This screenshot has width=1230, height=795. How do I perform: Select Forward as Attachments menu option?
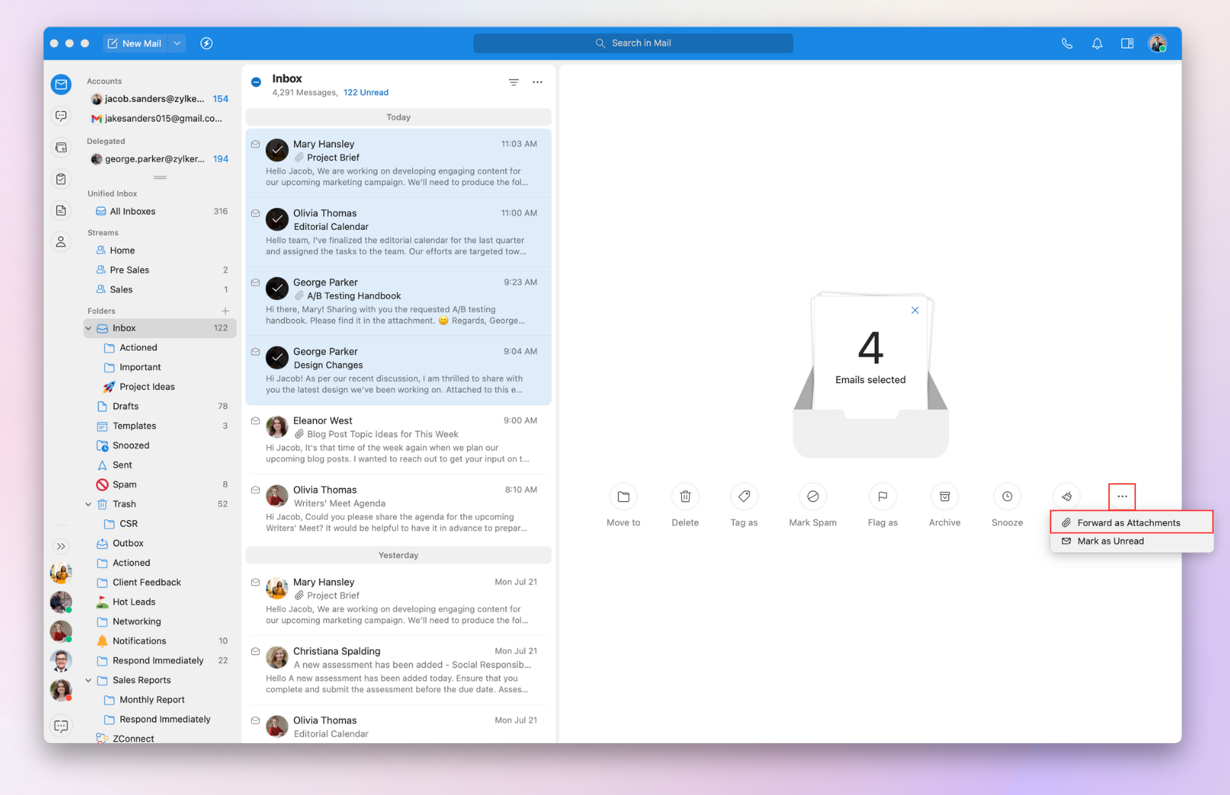pyautogui.click(x=1132, y=522)
